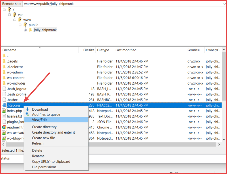Sort by Permissions column header
Image resolution: width=227 pixels, height=174 pixels.
(x=195, y=50)
